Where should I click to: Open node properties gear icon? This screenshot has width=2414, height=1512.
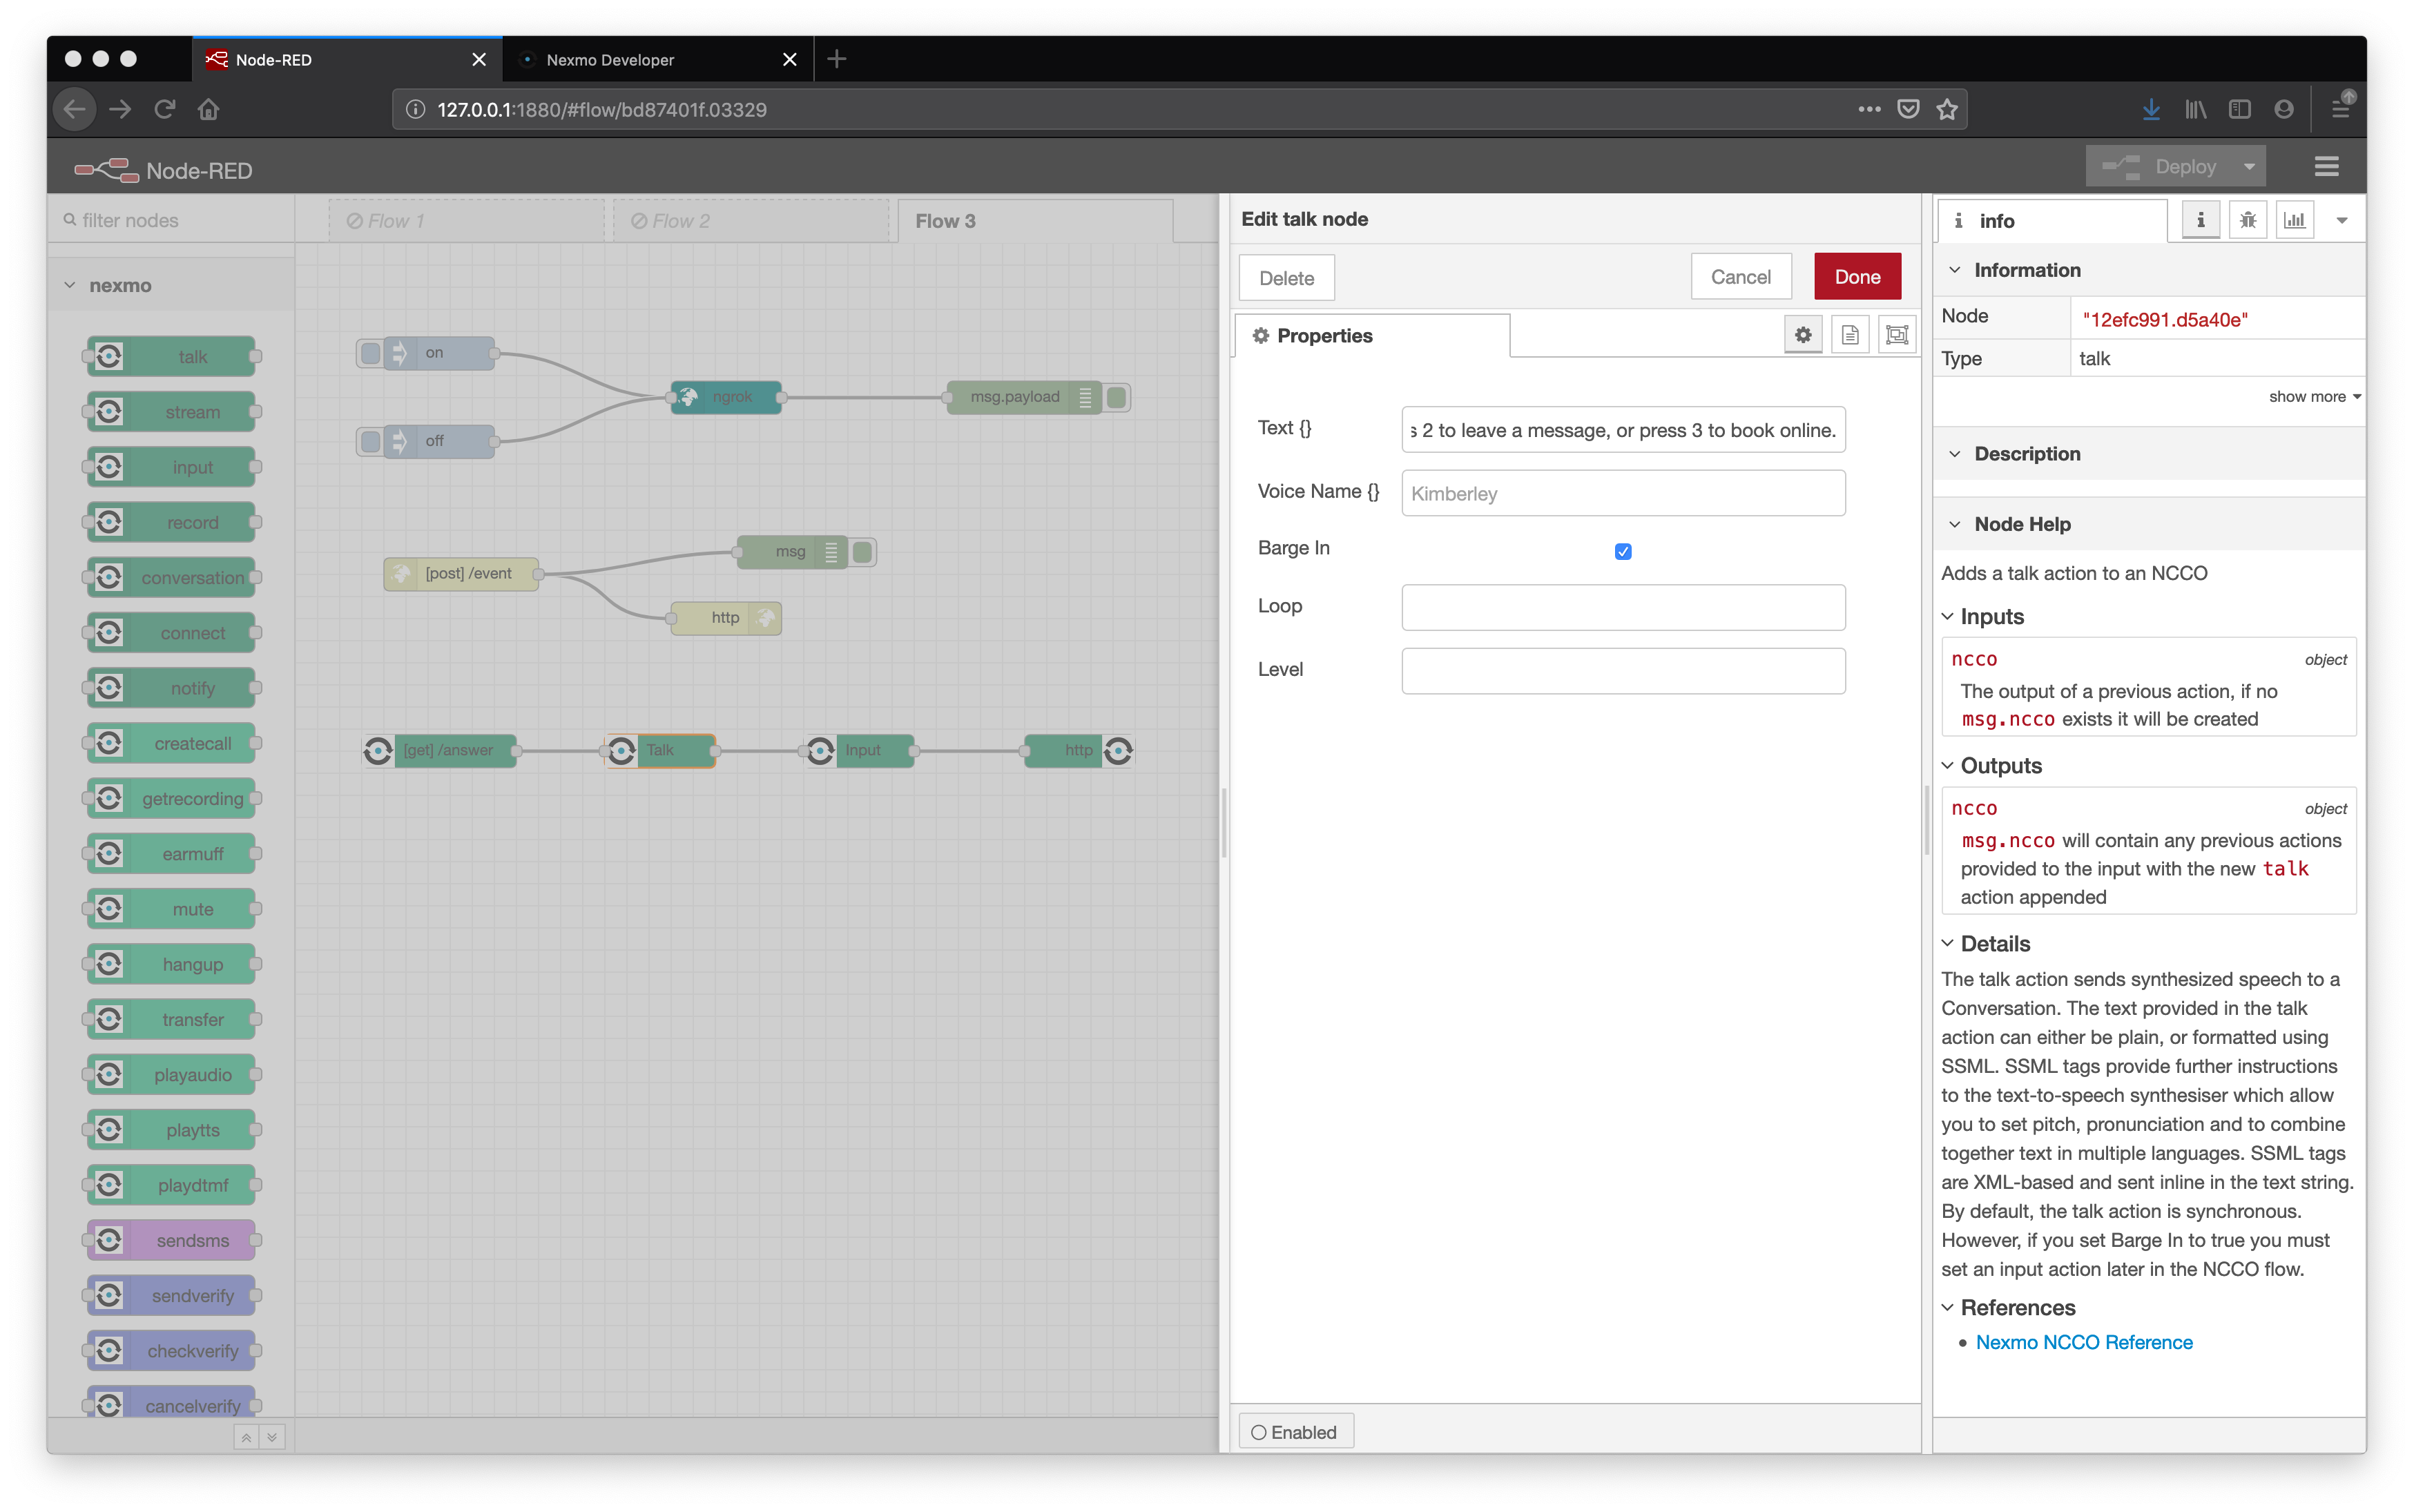[1802, 335]
